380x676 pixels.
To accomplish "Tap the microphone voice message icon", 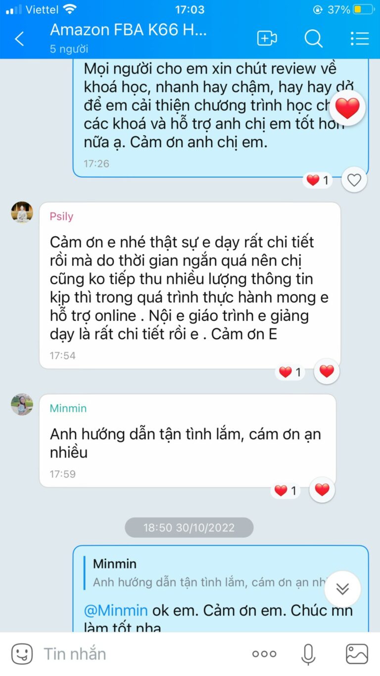I will tap(308, 654).
